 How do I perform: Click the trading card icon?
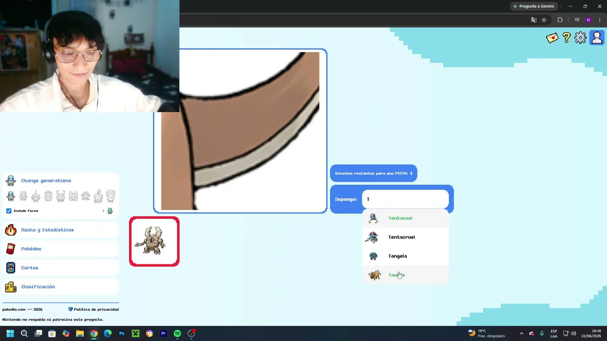click(x=10, y=268)
